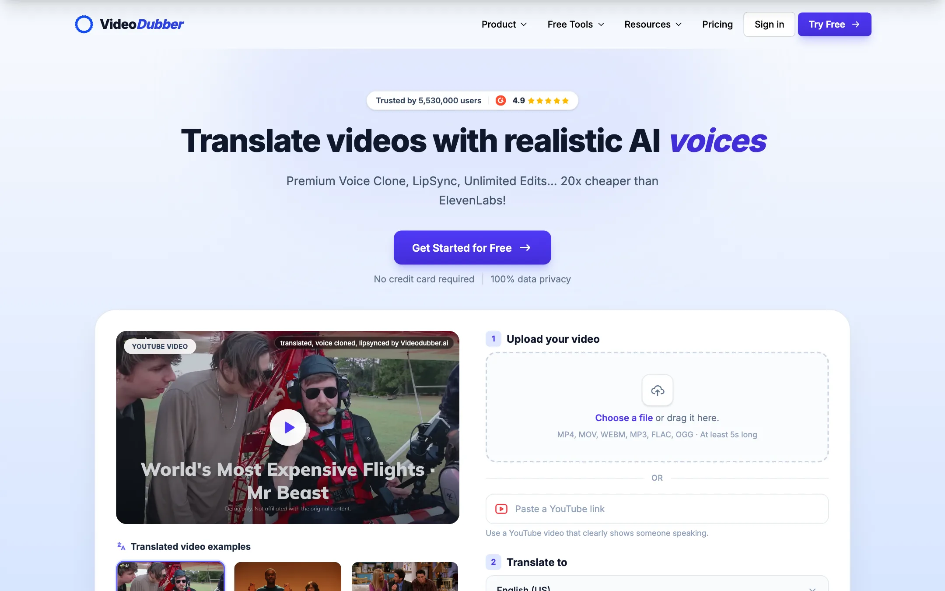
Task: Expand the Resources menu
Action: click(x=653, y=24)
